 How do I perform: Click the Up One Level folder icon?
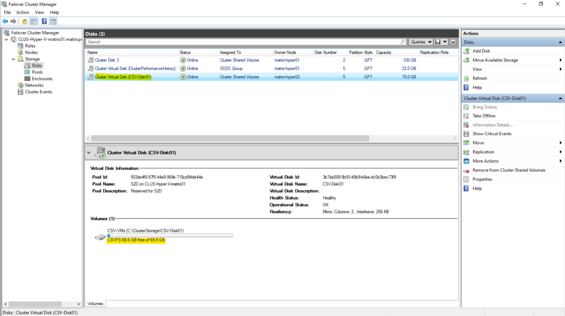coord(24,22)
